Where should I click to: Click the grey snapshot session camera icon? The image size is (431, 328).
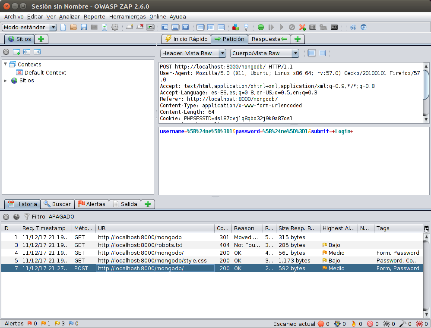coord(94,27)
